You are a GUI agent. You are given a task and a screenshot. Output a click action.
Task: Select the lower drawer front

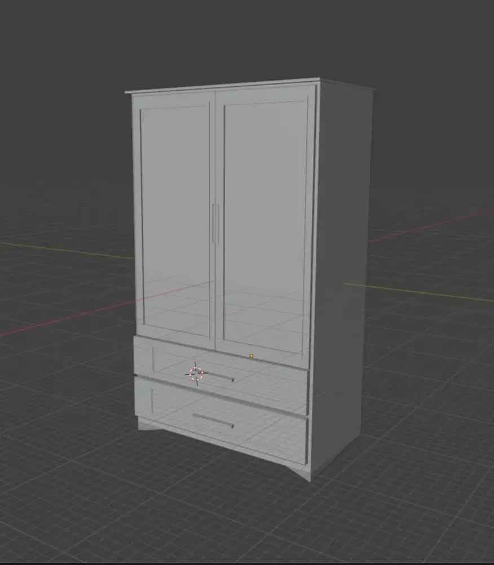pyautogui.click(x=222, y=420)
